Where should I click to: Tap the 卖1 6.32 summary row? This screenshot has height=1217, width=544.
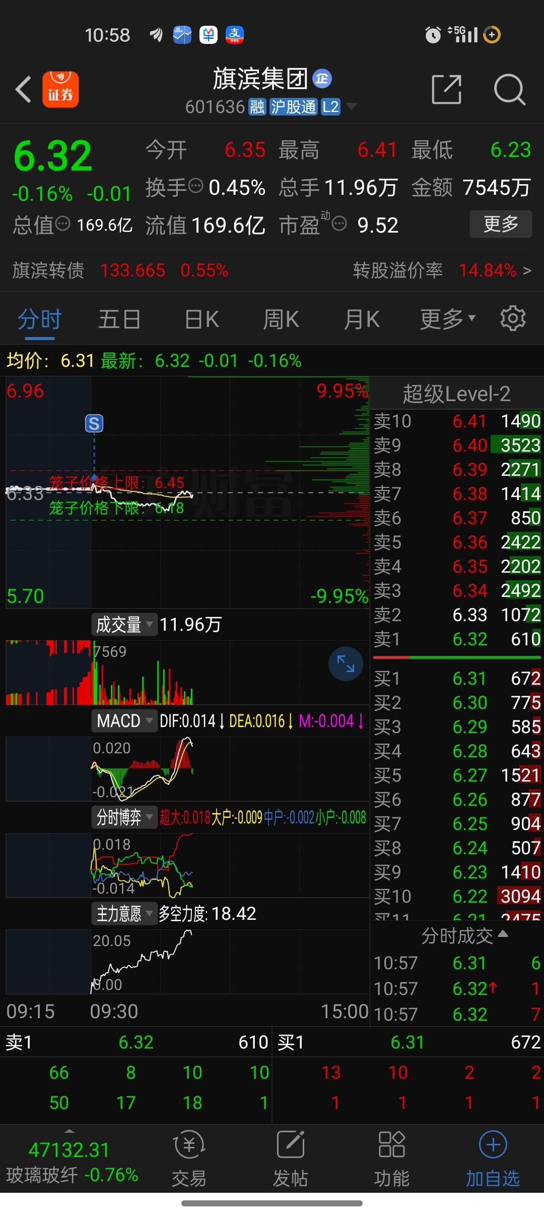coord(136,1042)
